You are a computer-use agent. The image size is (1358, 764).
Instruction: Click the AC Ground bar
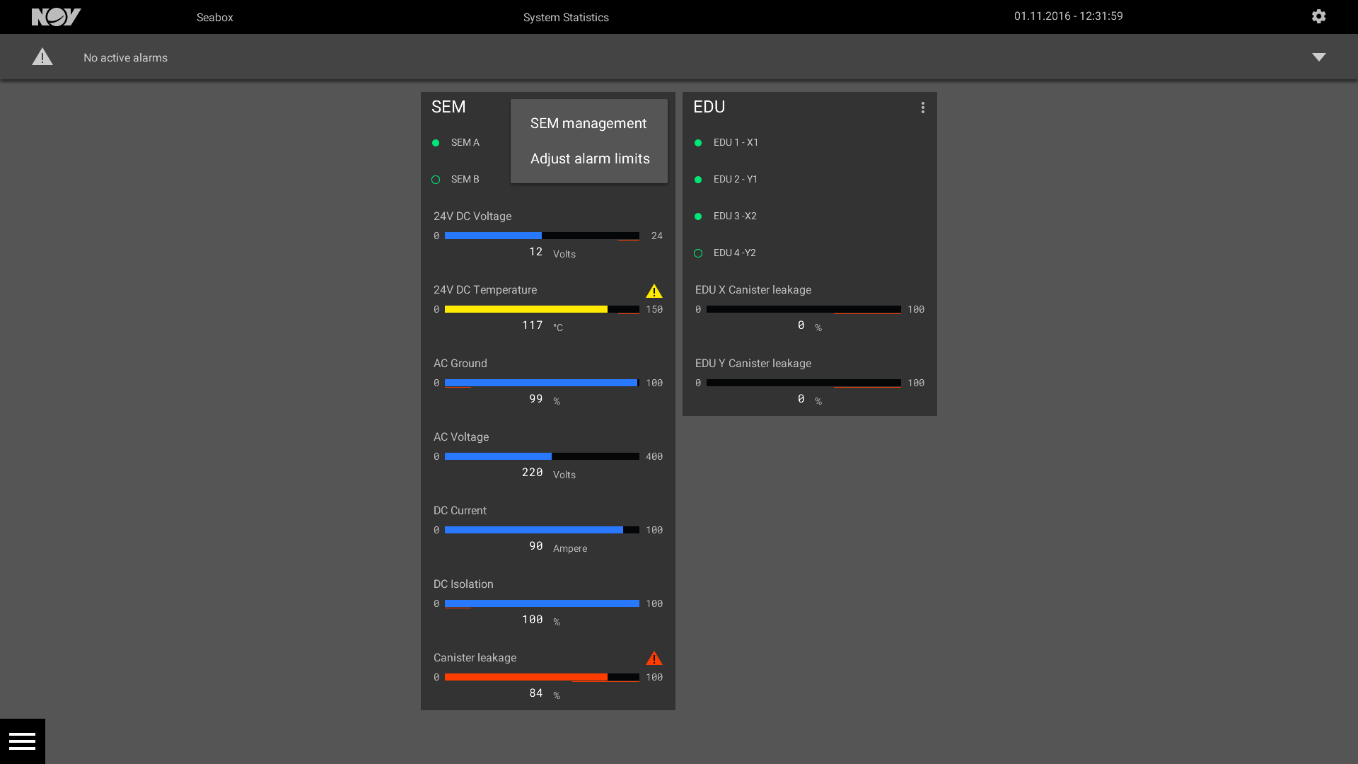542,383
